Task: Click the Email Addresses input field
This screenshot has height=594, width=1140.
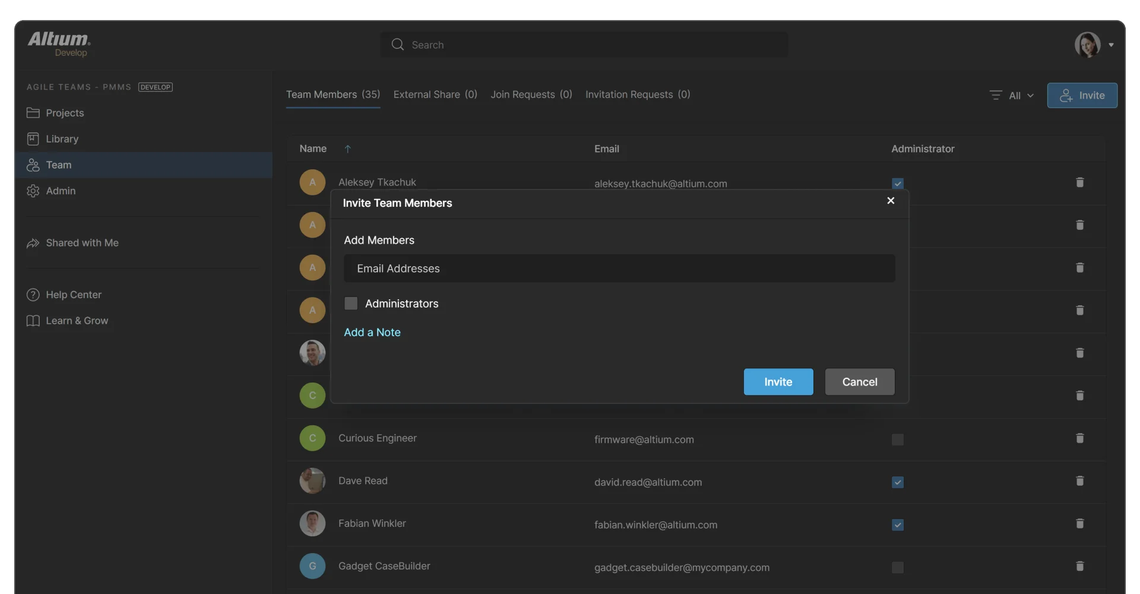Action: (x=619, y=268)
